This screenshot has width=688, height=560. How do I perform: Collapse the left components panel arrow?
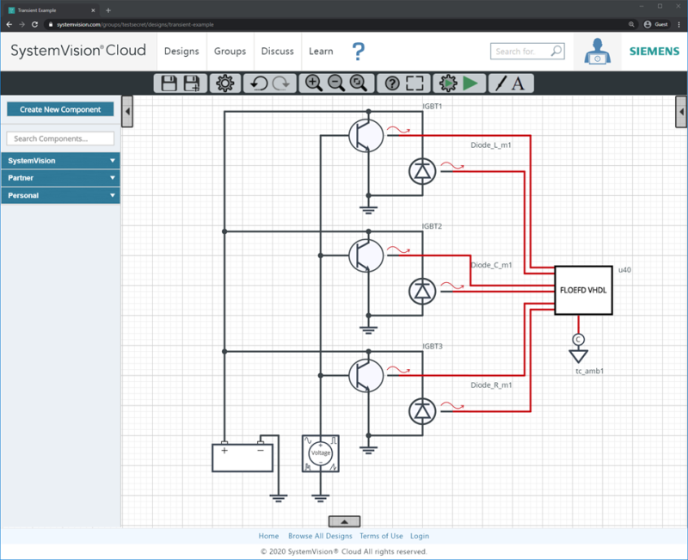pyautogui.click(x=127, y=112)
